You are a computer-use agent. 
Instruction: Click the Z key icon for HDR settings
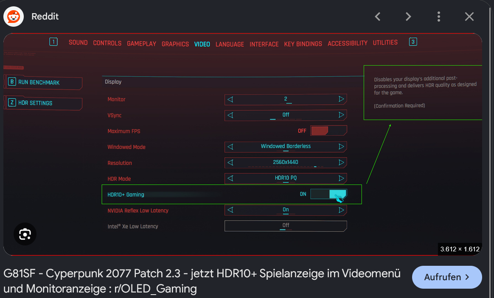click(12, 103)
